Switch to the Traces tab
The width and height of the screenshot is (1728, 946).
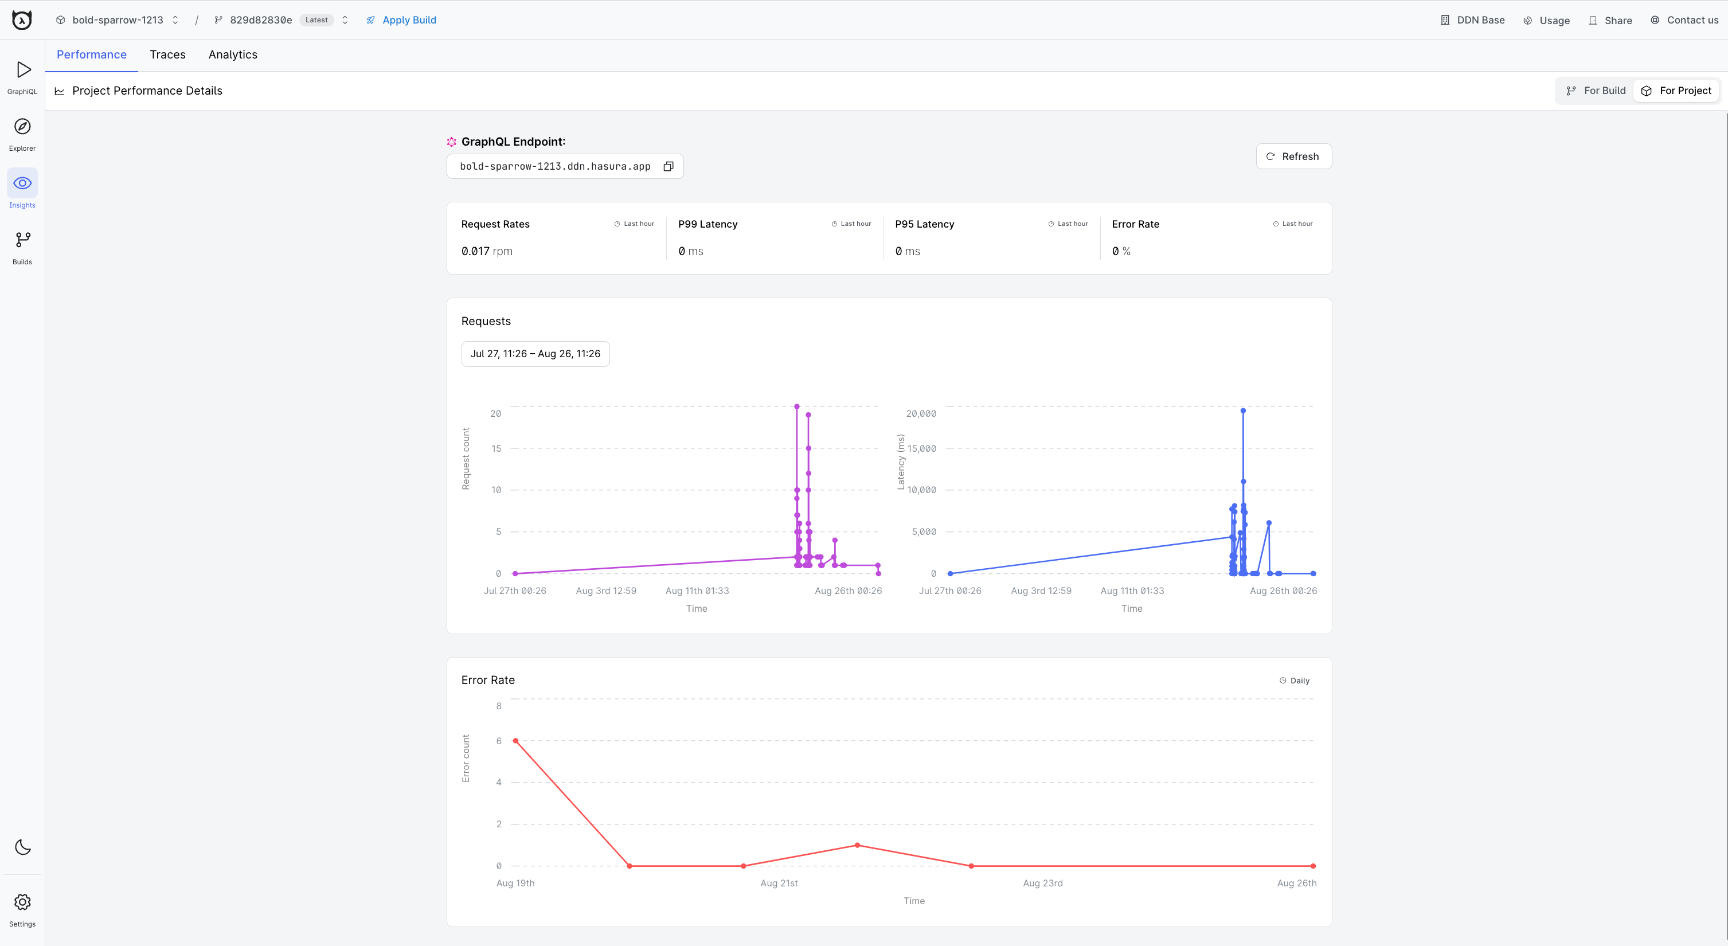point(168,55)
